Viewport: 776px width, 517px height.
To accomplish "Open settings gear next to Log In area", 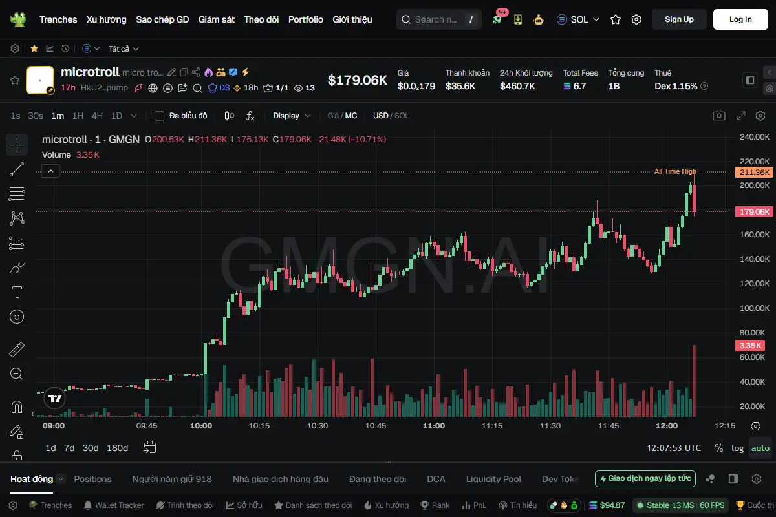I will click(x=636, y=19).
